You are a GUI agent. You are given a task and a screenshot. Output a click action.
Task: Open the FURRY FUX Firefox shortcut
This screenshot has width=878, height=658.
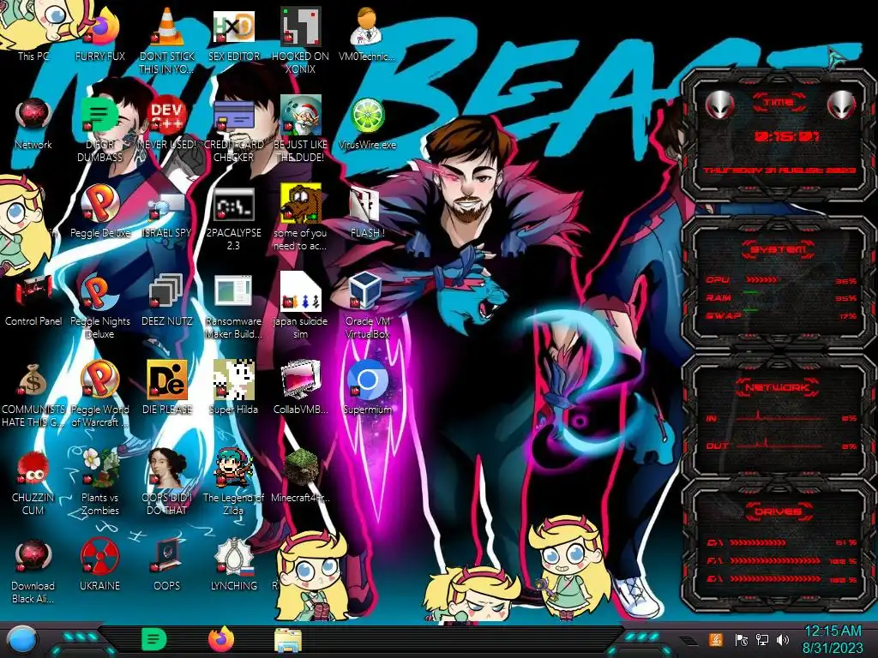tap(99, 31)
